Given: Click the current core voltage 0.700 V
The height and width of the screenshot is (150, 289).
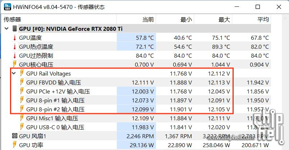Looking at the screenshot, I should (144, 65).
